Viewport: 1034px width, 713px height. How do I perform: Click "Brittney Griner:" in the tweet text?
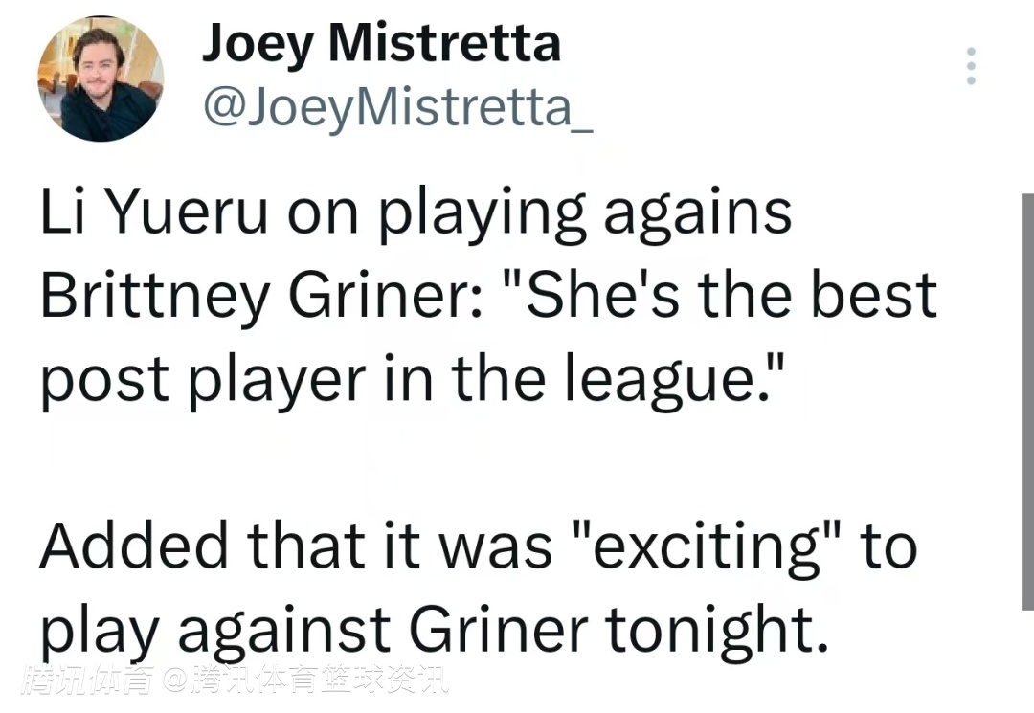click(260, 296)
